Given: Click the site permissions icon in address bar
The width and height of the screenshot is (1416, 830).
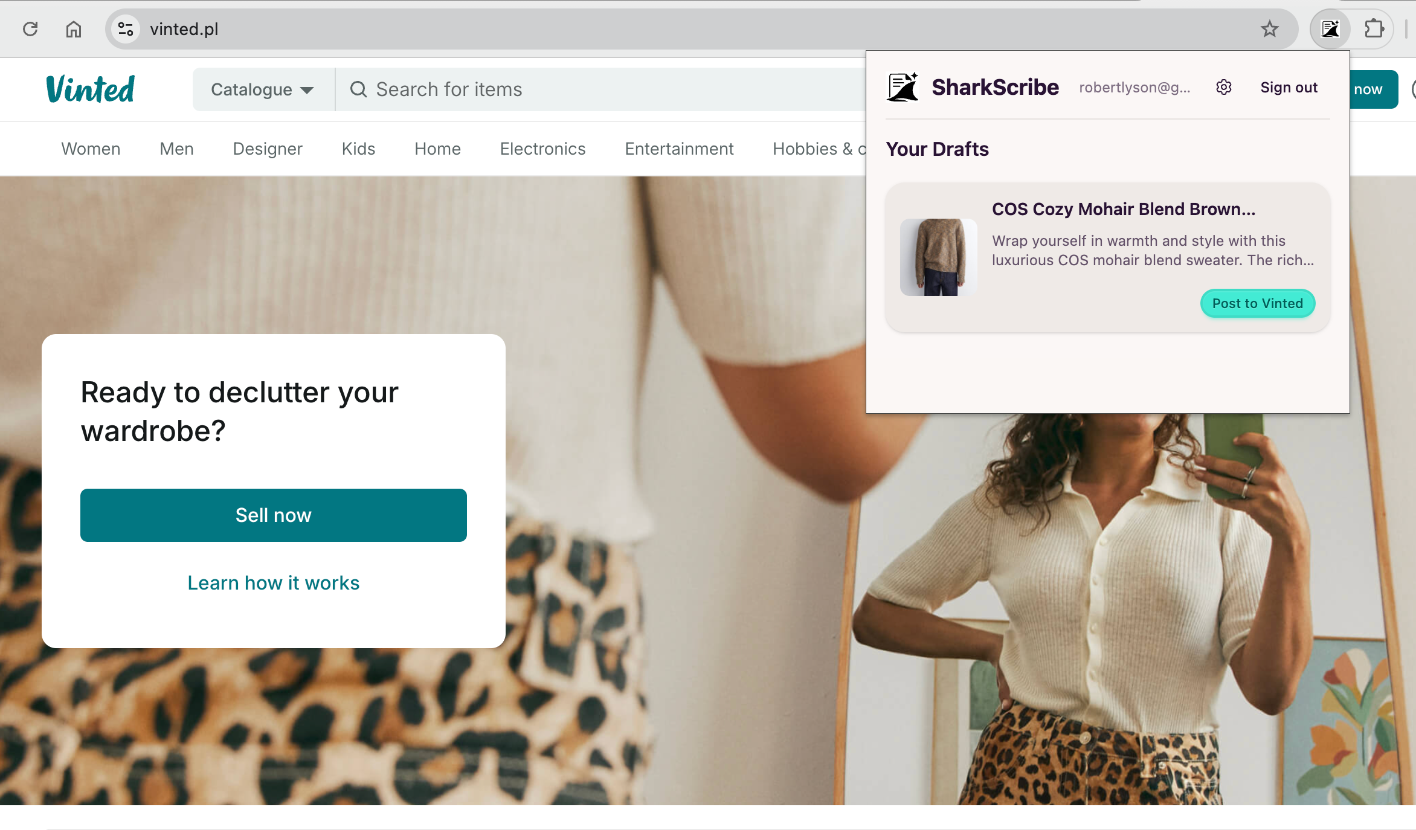Looking at the screenshot, I should 126,28.
